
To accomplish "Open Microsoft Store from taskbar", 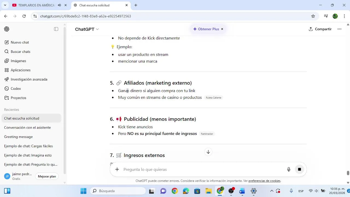I will pos(197,191).
